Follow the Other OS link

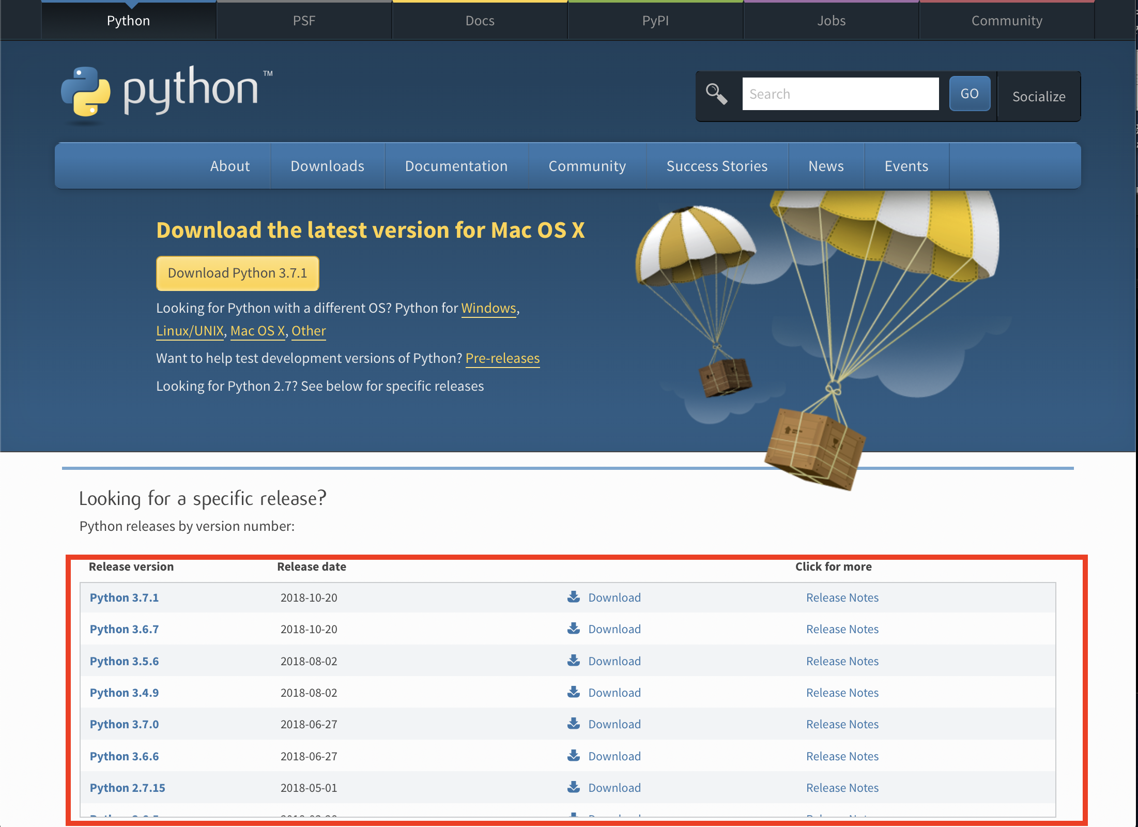point(309,331)
